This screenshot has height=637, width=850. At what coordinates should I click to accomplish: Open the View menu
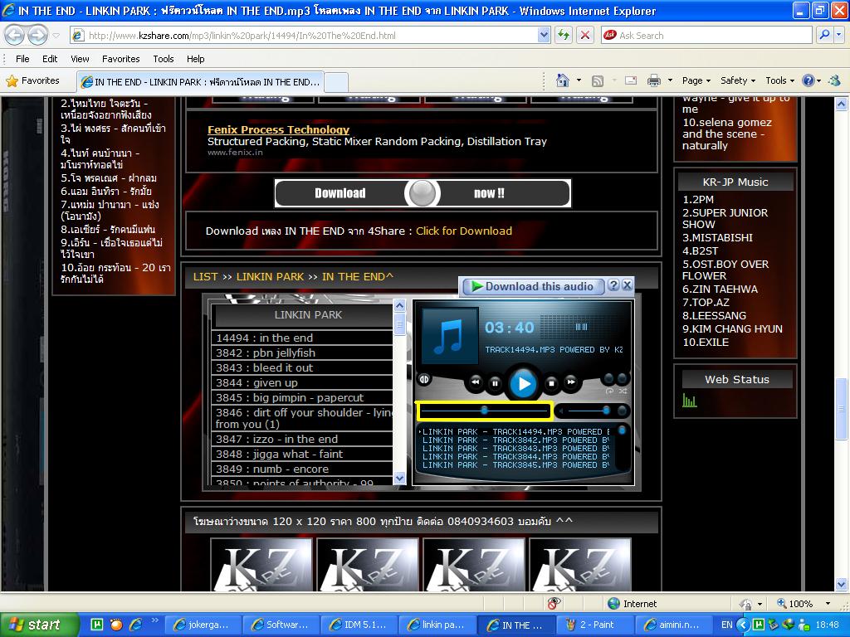tap(80, 59)
